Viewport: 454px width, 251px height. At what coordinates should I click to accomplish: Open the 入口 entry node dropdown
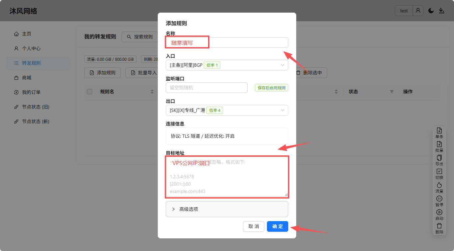click(x=227, y=65)
